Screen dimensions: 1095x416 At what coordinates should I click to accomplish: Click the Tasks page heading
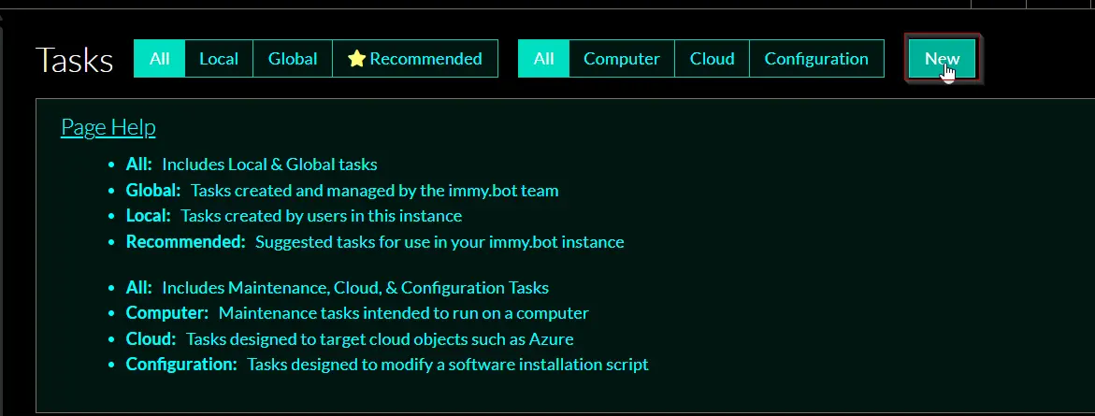click(74, 60)
